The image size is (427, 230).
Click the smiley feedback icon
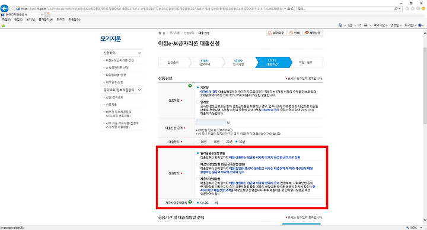point(423,9)
